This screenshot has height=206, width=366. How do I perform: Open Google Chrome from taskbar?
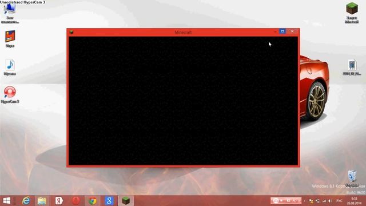tap(93, 201)
